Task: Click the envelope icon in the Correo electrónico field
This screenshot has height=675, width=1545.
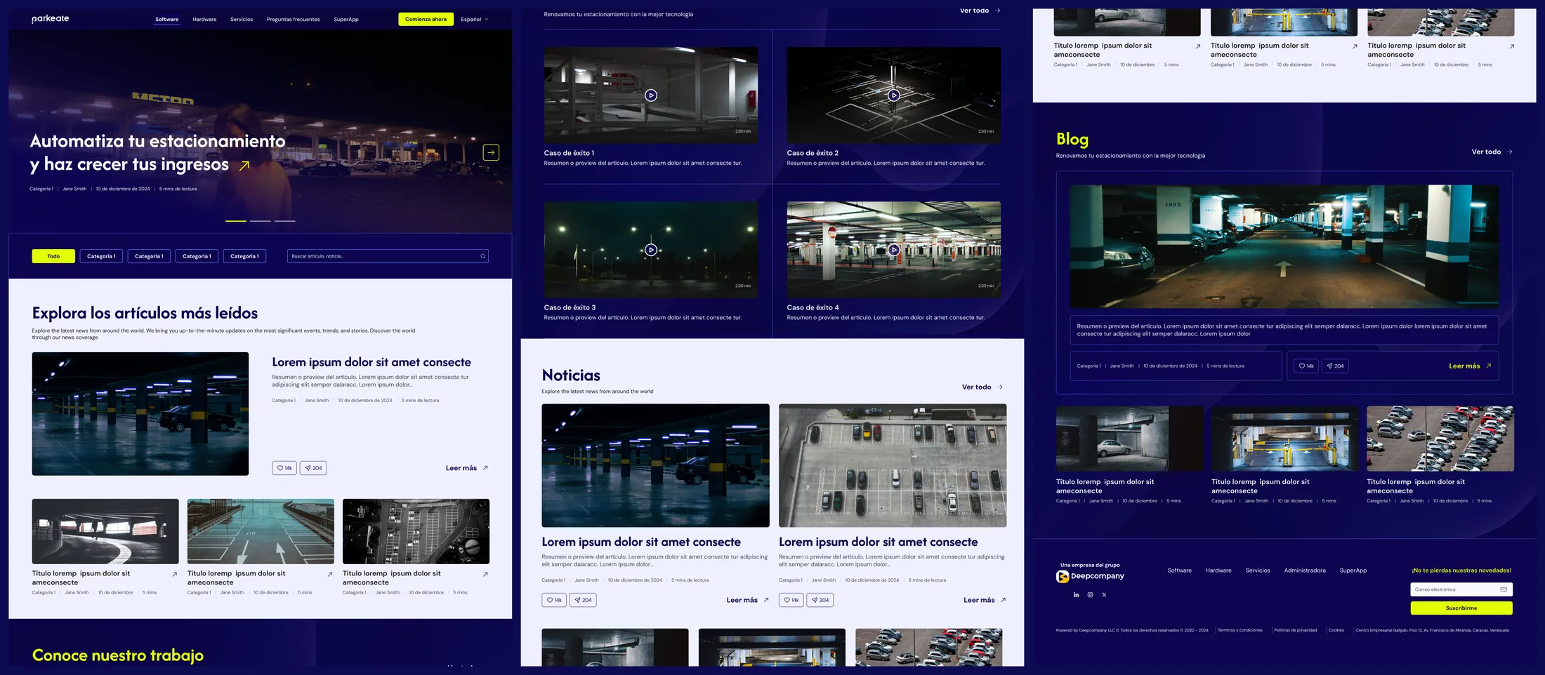Action: [x=1504, y=589]
